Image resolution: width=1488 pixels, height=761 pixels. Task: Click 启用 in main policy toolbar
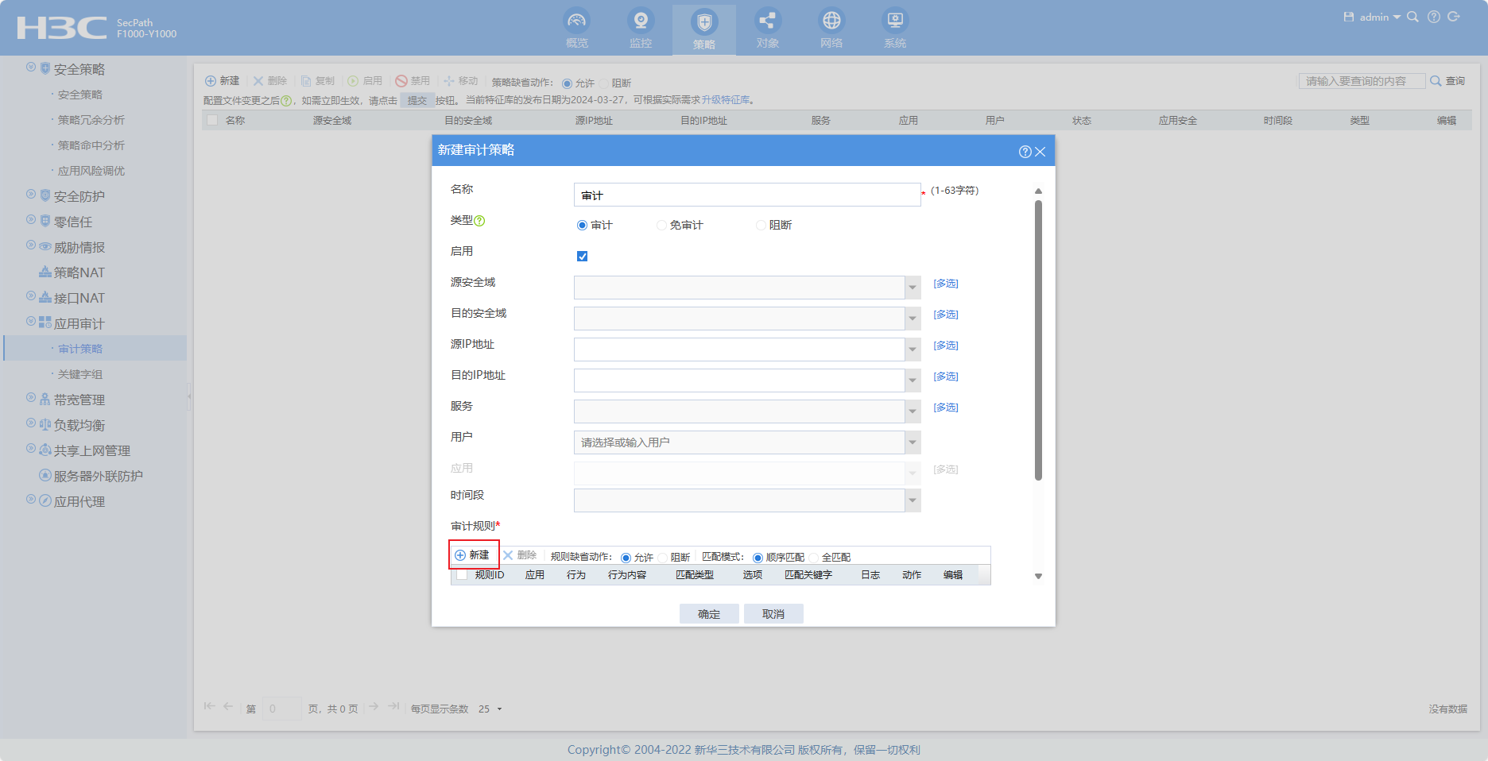click(366, 81)
